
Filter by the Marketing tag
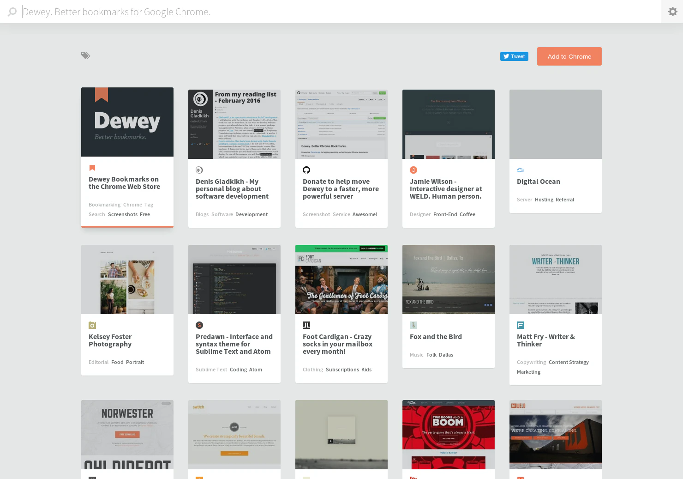point(529,372)
